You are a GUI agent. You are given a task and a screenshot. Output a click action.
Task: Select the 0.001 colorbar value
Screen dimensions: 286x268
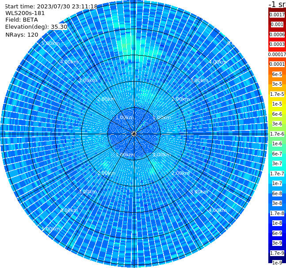click(x=277, y=24)
